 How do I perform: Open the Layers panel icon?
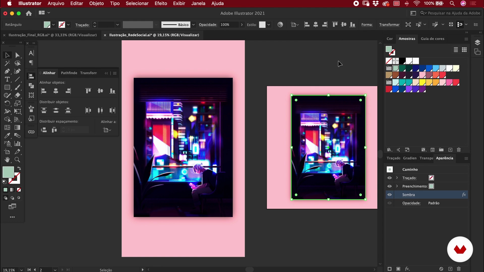click(x=477, y=42)
